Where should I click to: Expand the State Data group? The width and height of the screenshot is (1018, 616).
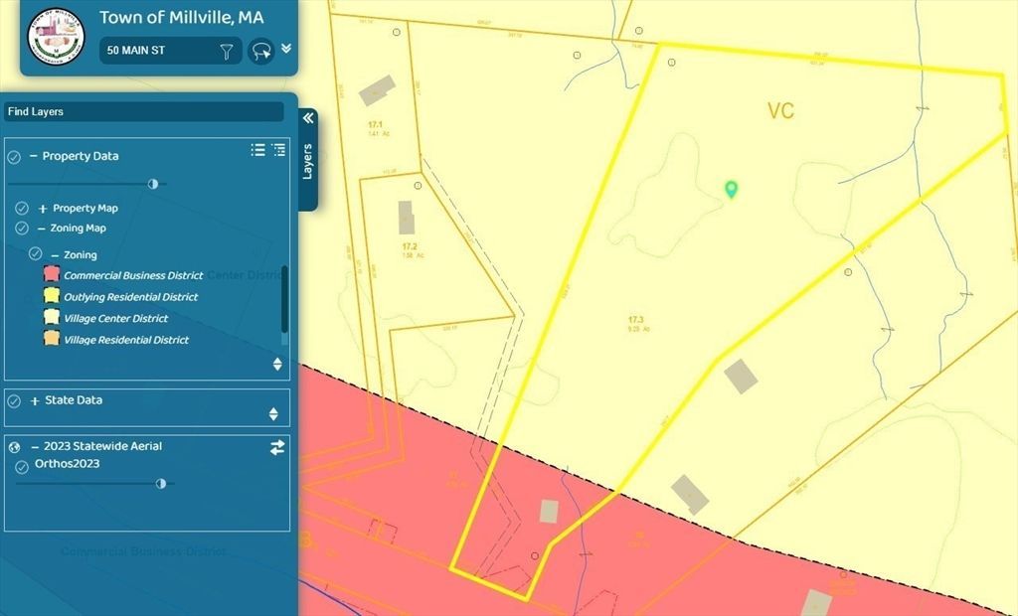pos(35,401)
